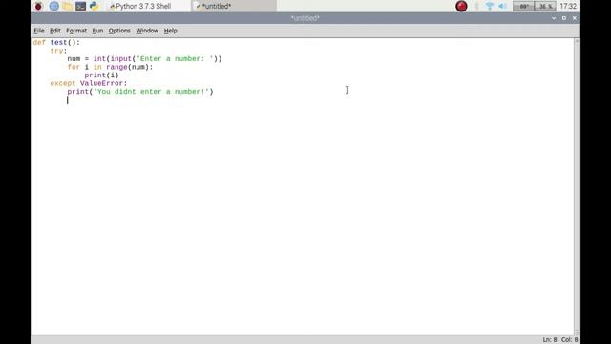Click the 'You didnt enter a number!' string
Viewport: 611px width, 344px height.
coord(151,92)
